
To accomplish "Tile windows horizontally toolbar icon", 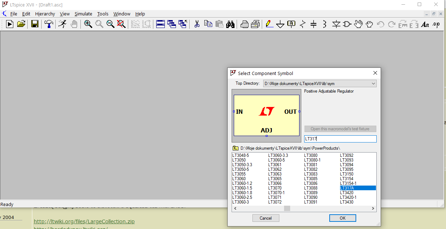I will [161, 24].
